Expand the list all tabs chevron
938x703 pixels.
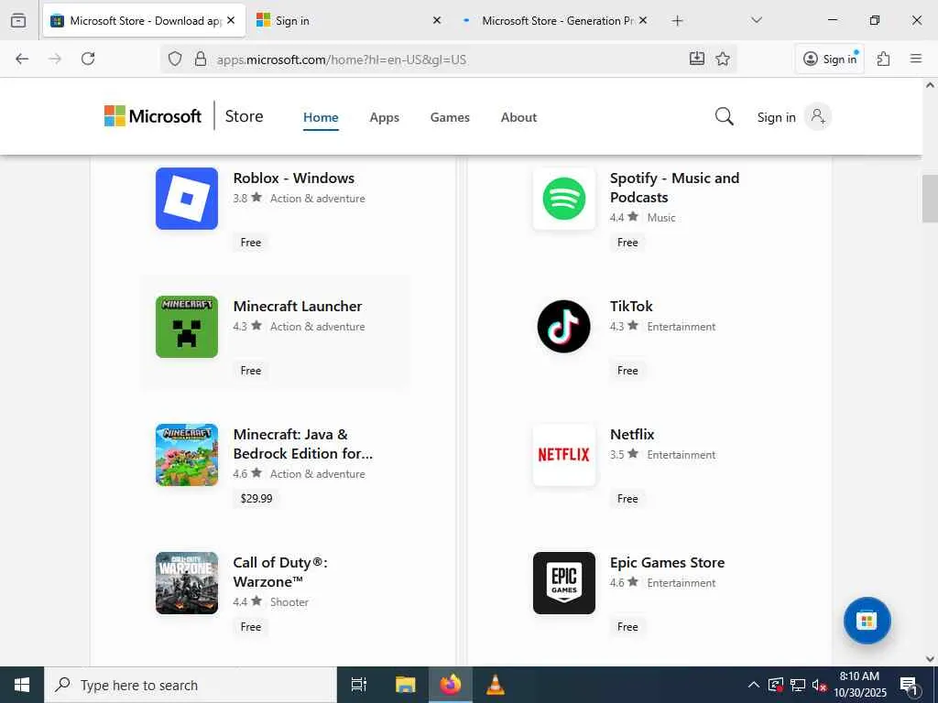point(757,20)
